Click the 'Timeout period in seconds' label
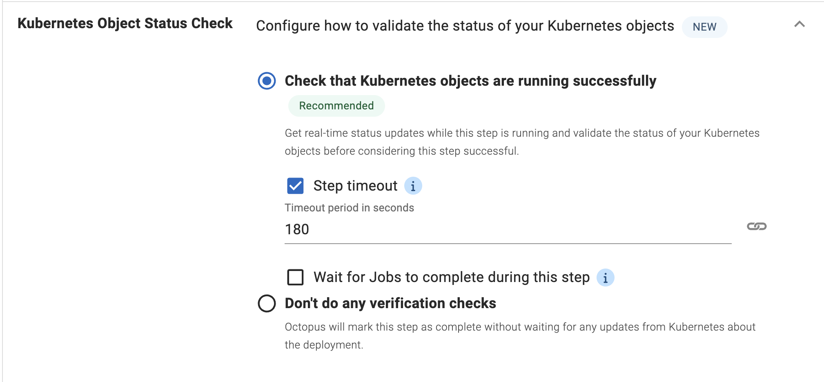 click(349, 208)
